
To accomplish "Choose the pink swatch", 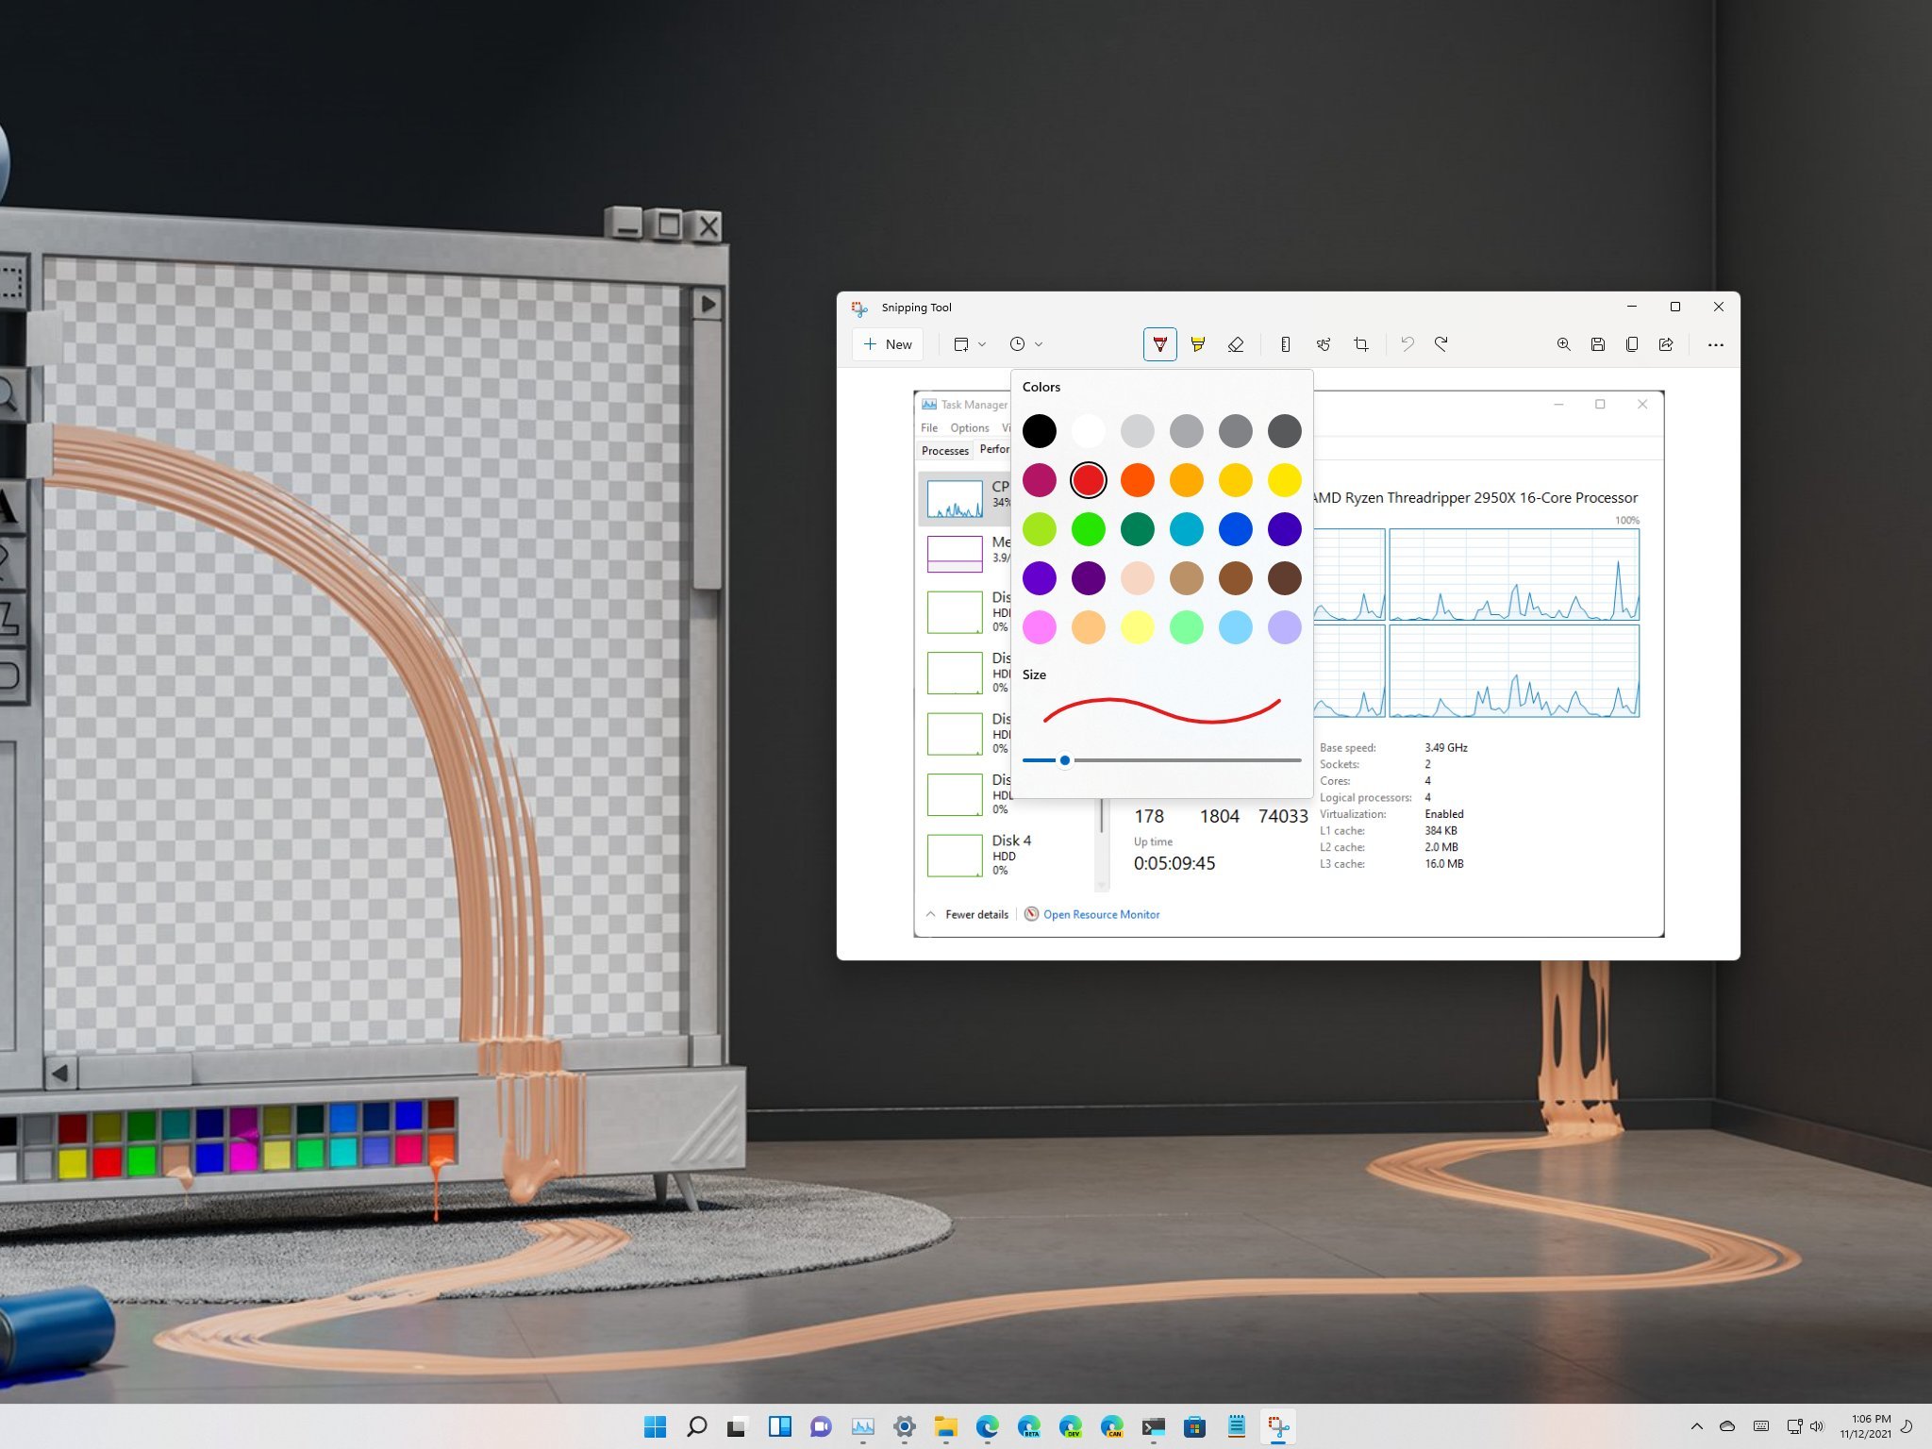I will click(1039, 627).
